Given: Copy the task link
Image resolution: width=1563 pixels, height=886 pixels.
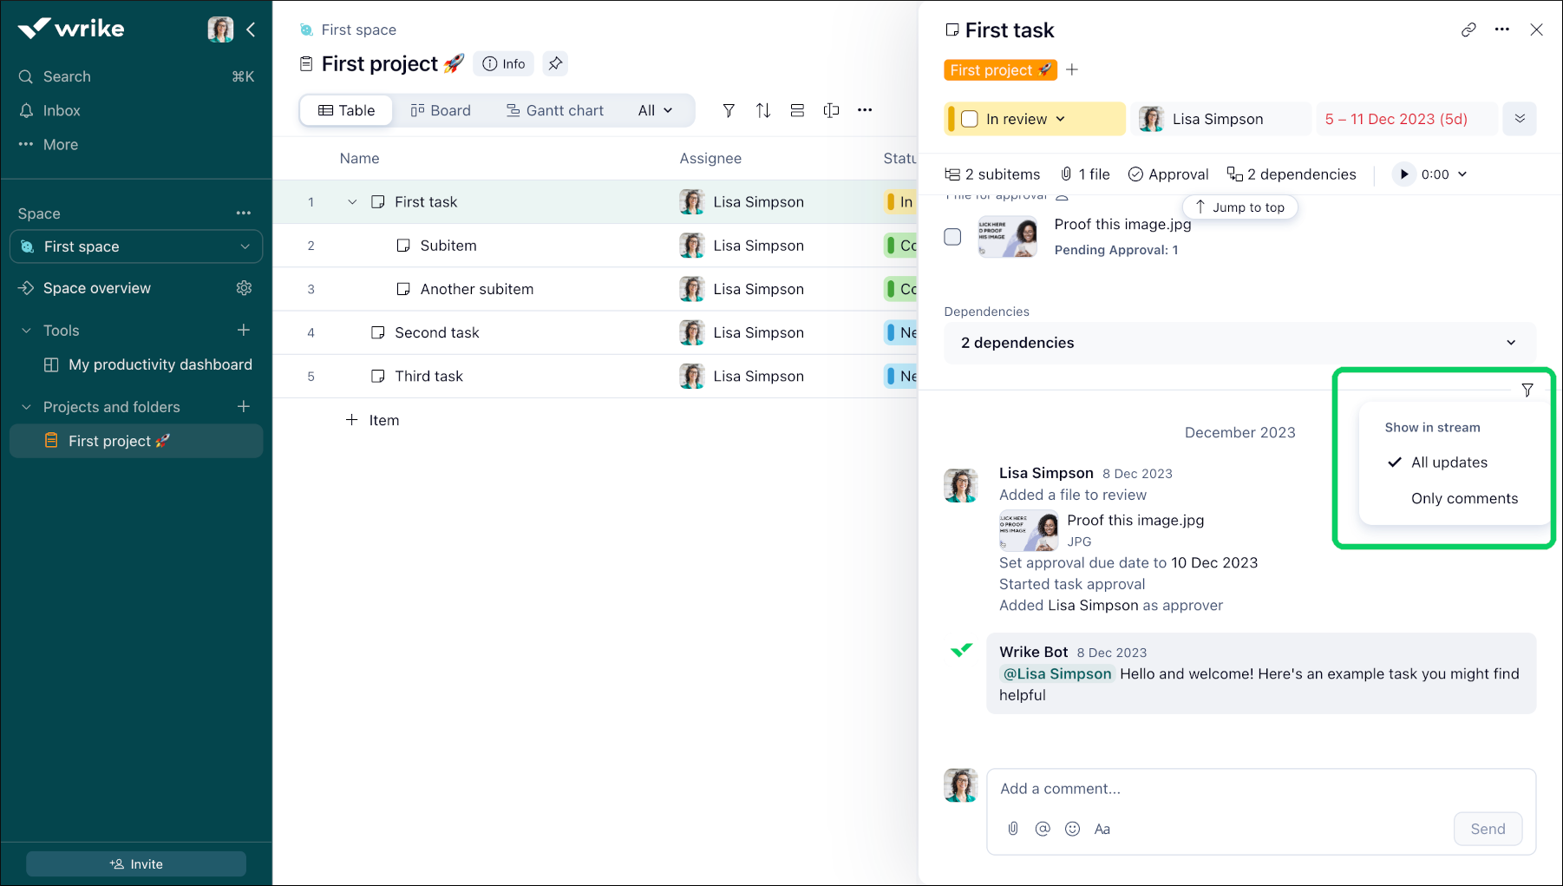Looking at the screenshot, I should [1468, 30].
